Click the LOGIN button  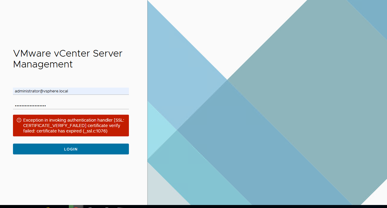click(x=71, y=149)
